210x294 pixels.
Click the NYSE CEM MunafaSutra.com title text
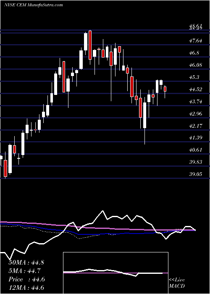(x=33, y=5)
